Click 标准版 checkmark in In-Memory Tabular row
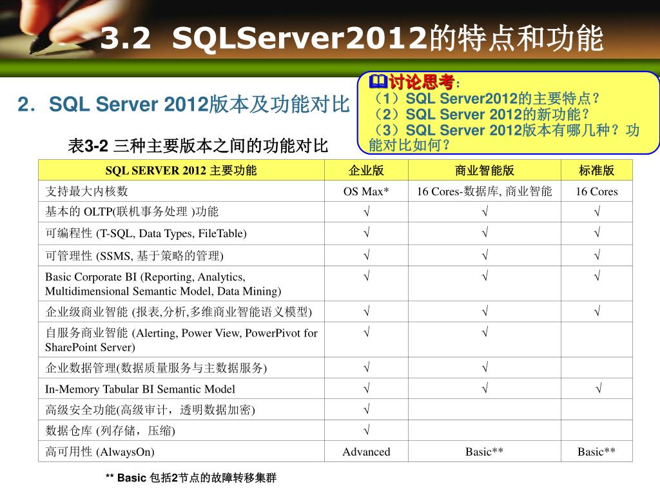The width and height of the screenshot is (660, 495). tap(599, 387)
